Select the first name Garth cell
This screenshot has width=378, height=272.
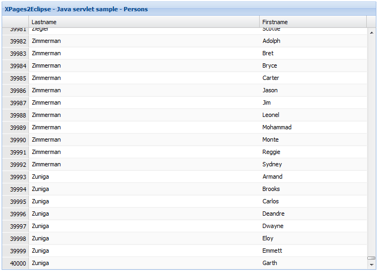click(270, 263)
